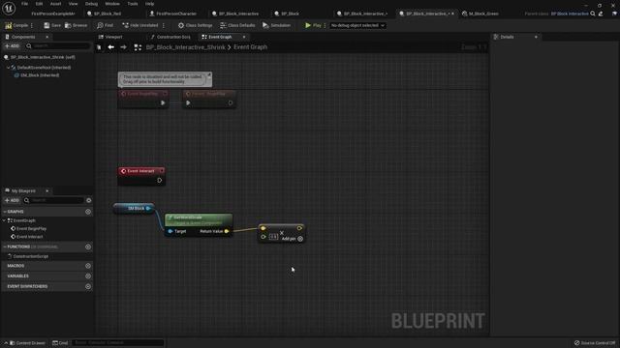The width and height of the screenshot is (620, 348).
Task: Click Hide Unrelated toolbar icon
Action: click(x=125, y=25)
